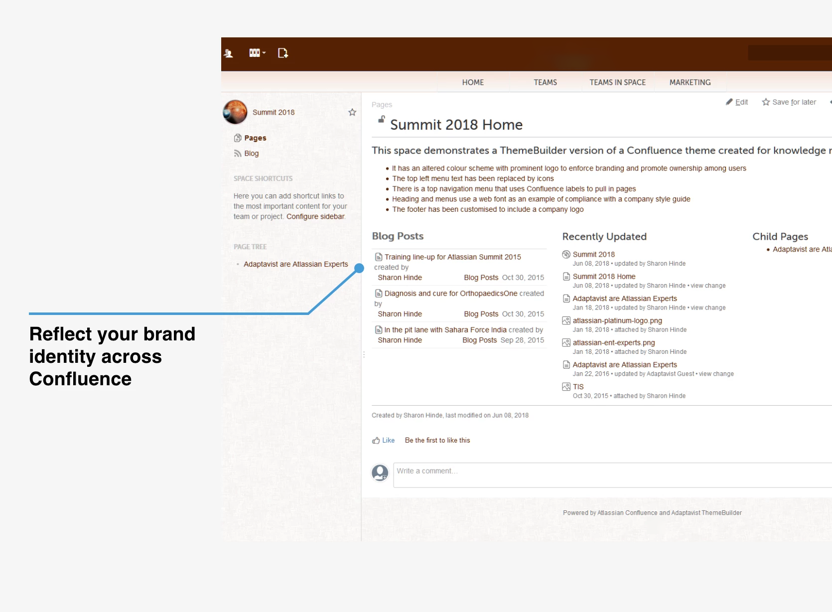Click the create page icon in header

283,53
